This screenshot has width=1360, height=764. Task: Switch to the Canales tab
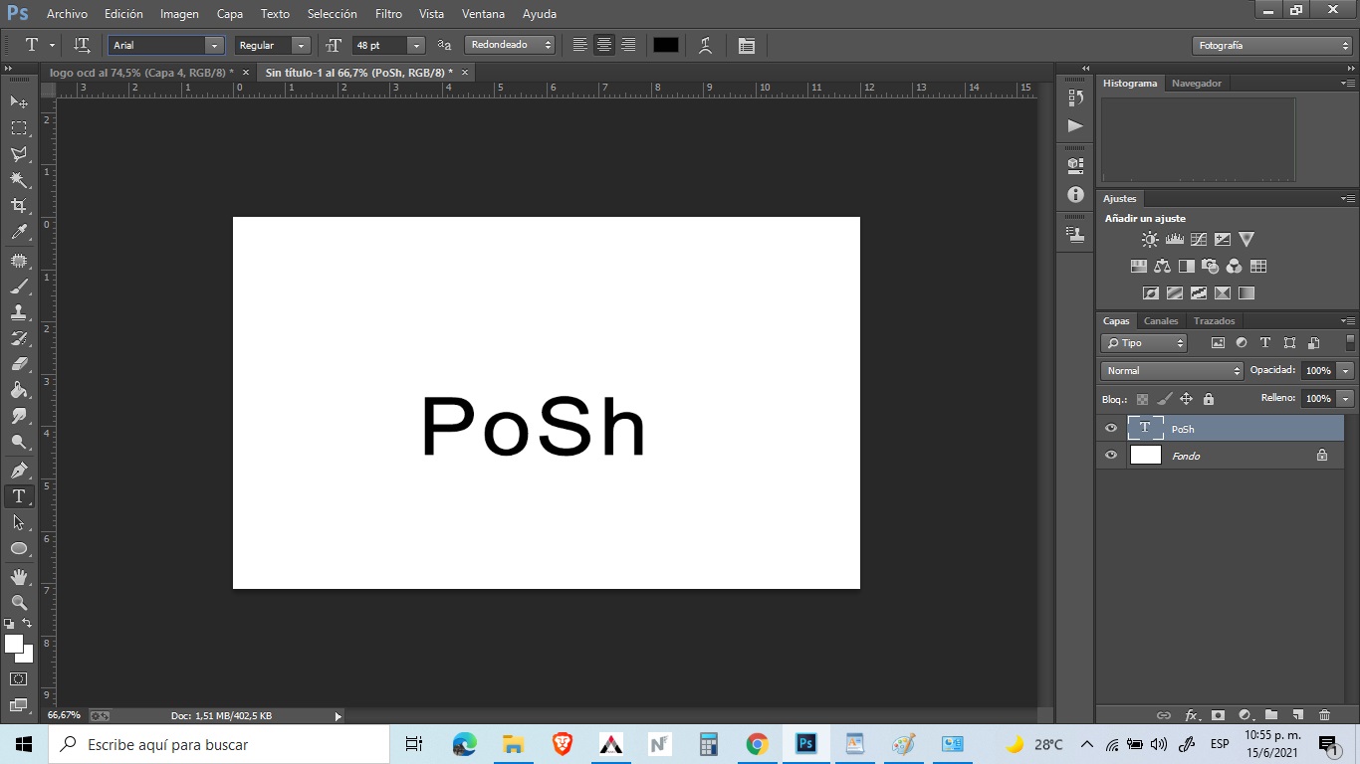(x=1161, y=320)
